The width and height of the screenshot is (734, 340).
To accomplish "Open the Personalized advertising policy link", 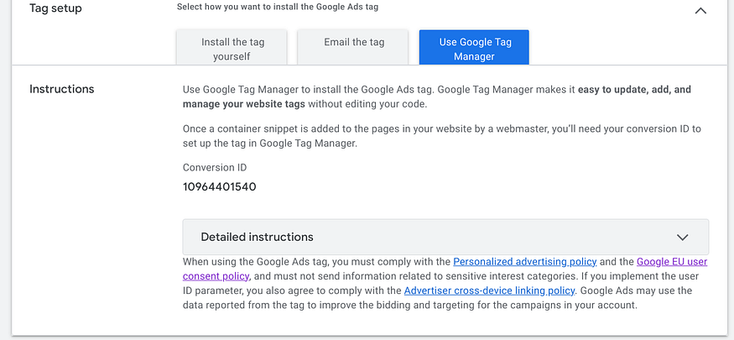I will pyautogui.click(x=525, y=262).
